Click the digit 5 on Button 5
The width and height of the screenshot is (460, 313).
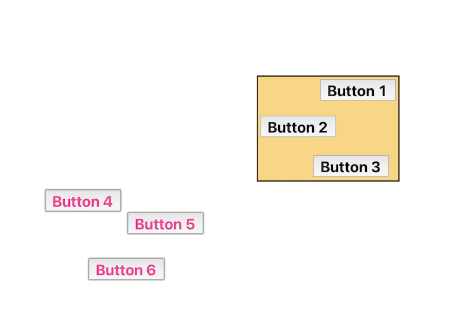[x=190, y=224]
